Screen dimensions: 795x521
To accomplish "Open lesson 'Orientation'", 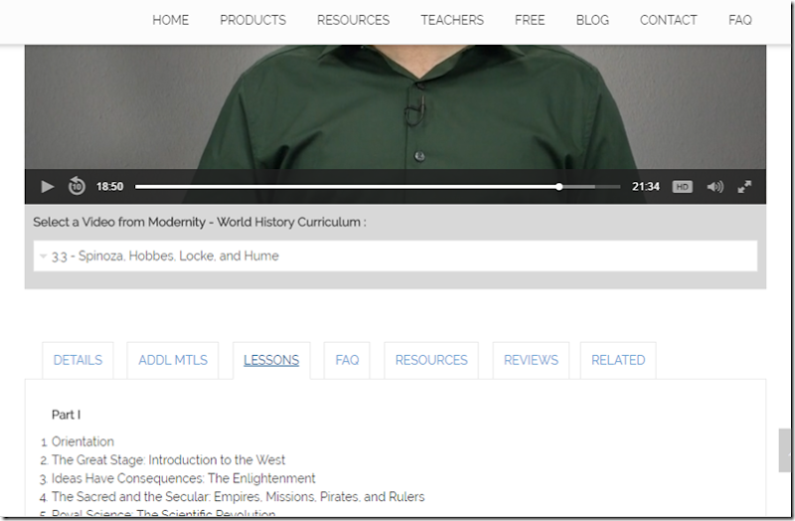I will coord(82,441).
